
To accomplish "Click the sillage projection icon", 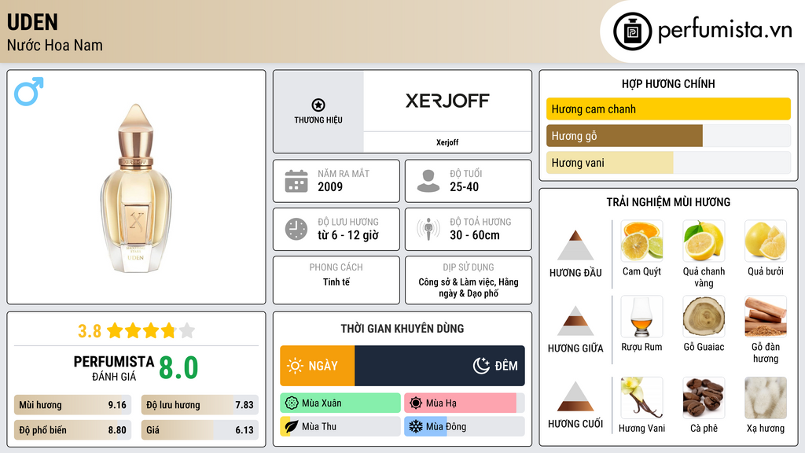I will (428, 229).
